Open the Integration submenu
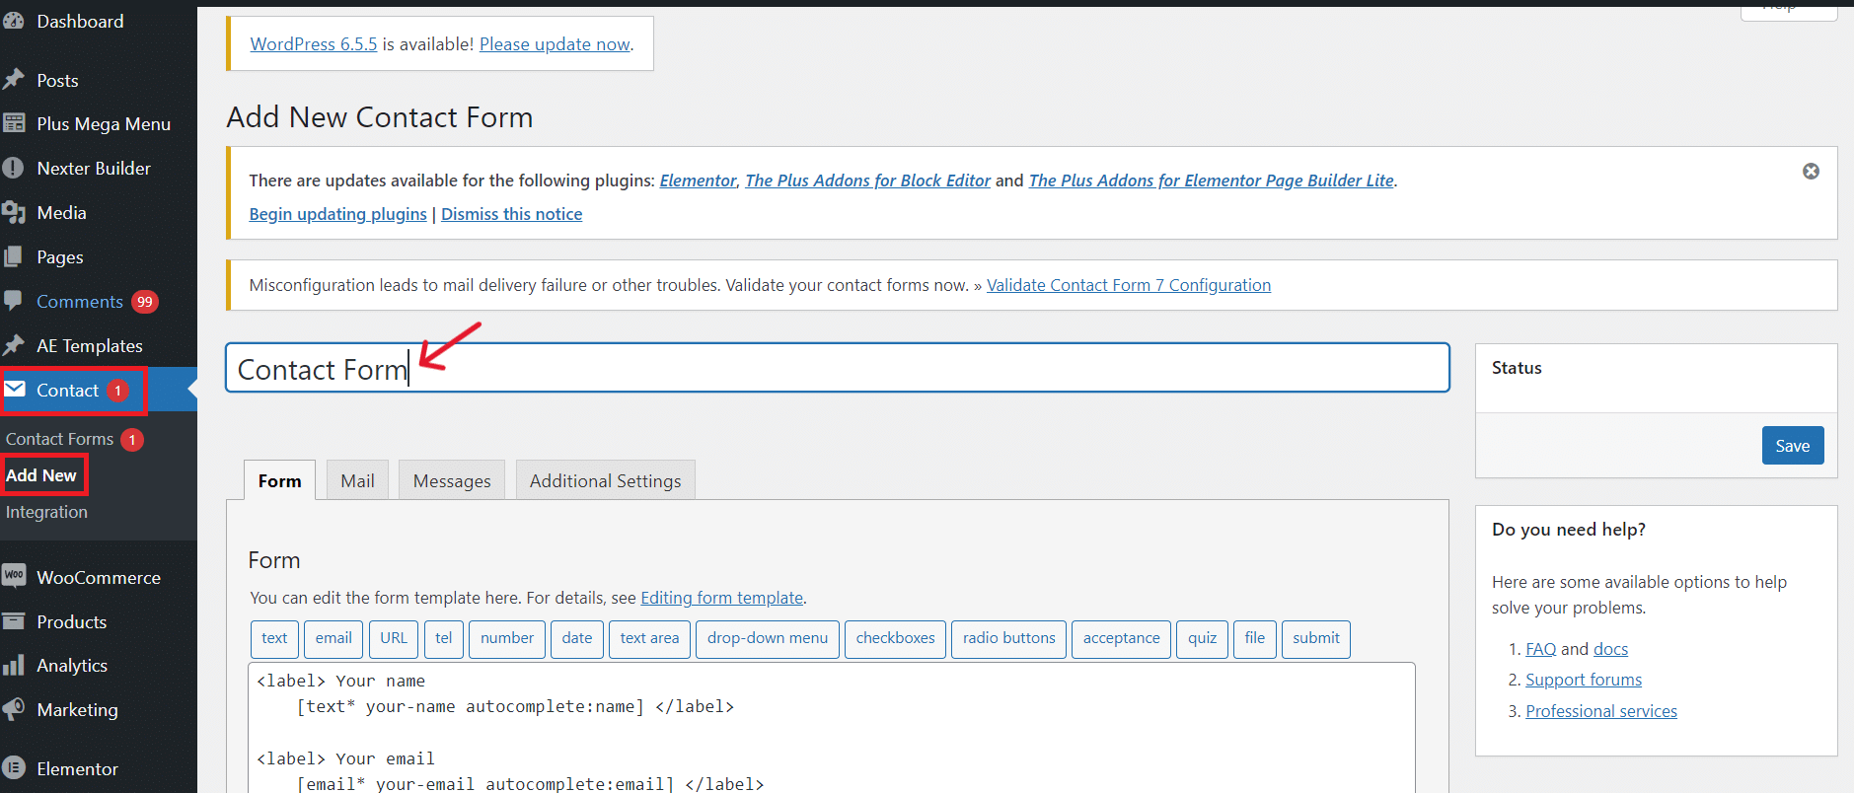Image resolution: width=1854 pixels, height=793 pixels. pos(46,512)
